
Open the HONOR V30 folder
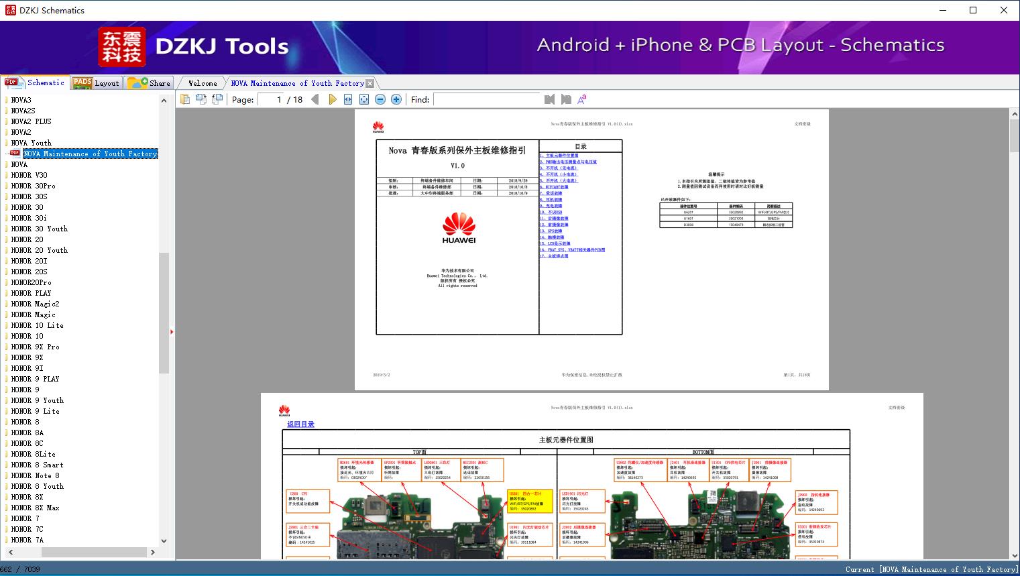coord(29,175)
